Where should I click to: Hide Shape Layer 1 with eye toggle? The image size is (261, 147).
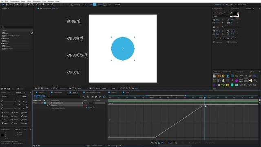coord(34,103)
